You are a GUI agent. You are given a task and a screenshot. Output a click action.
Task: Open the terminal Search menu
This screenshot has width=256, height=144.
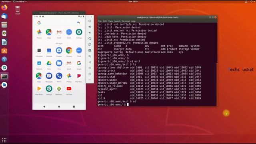[117, 21]
